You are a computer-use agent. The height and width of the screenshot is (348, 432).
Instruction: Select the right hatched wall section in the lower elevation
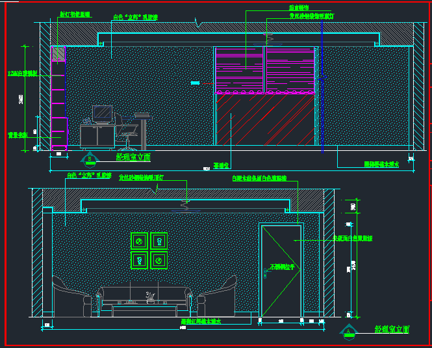[x=329, y=253]
